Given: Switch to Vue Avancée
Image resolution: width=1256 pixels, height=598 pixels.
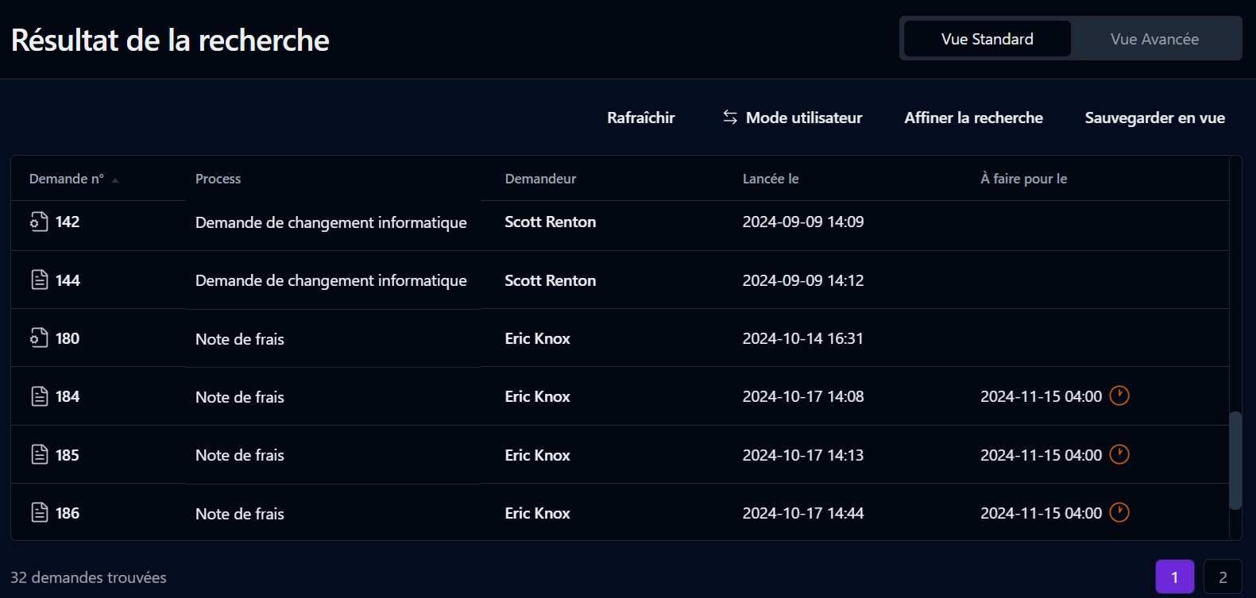Looking at the screenshot, I should coord(1154,39).
